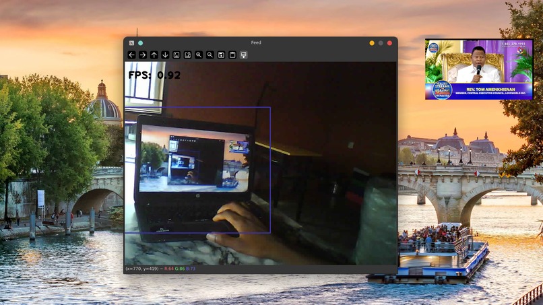The width and height of the screenshot is (543, 305).
Task: Click the zoom out magnifier icon
Action: 210,55
